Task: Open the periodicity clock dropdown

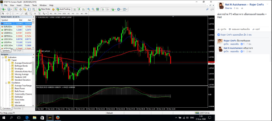Action: point(119,9)
